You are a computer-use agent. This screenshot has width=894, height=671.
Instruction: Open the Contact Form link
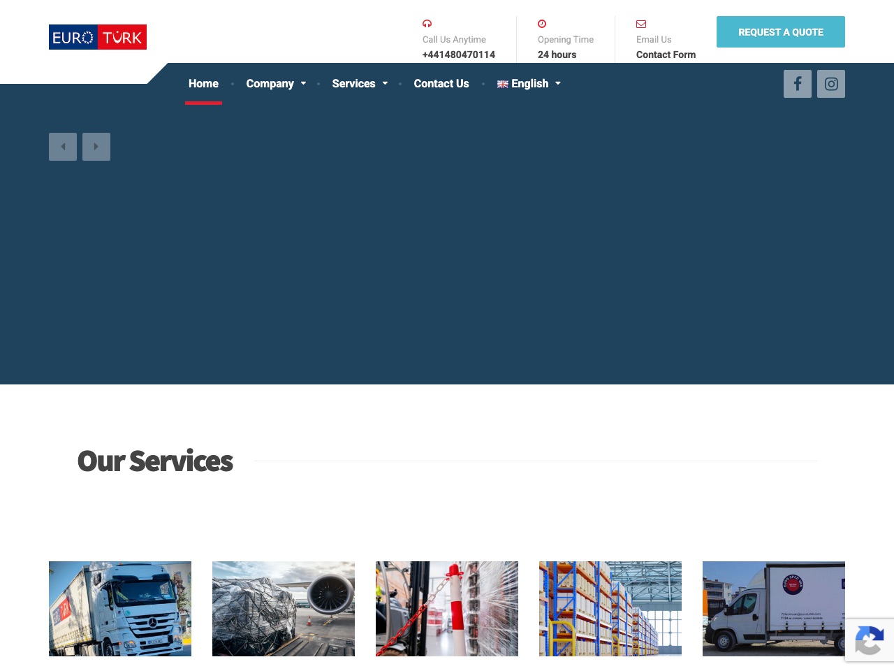click(666, 55)
